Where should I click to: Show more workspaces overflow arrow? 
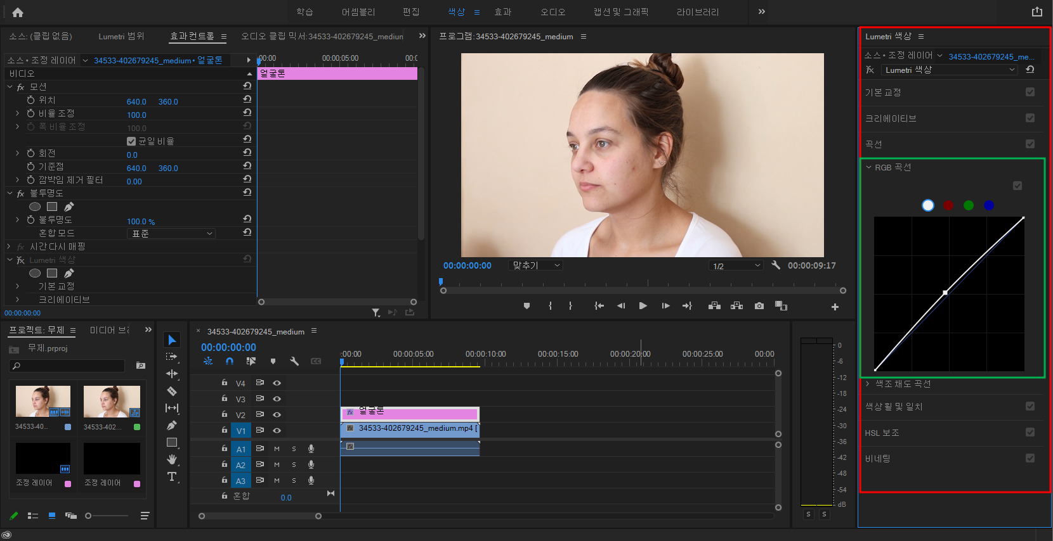coord(762,11)
